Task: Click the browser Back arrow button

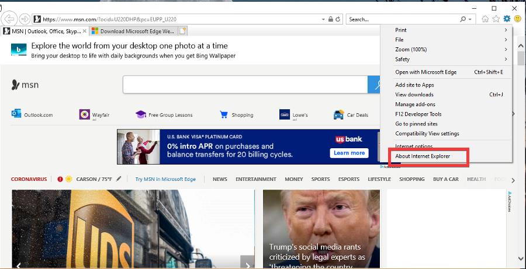Action: (x=9, y=19)
